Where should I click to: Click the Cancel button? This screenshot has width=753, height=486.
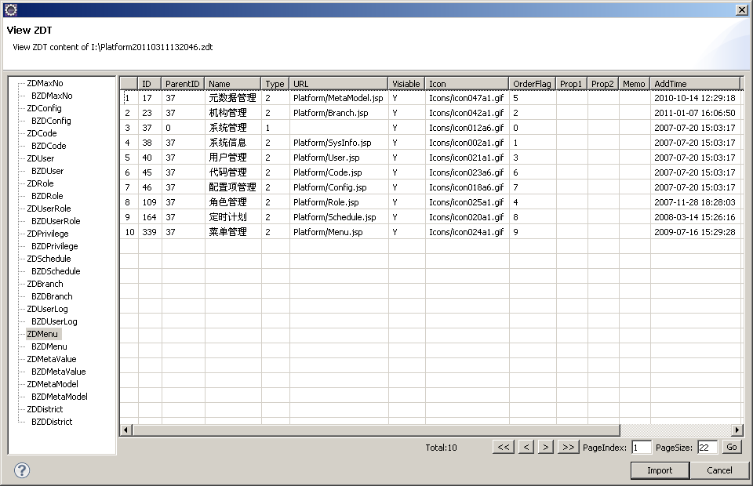[x=719, y=470]
